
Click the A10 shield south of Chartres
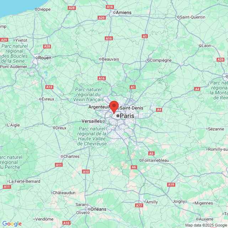[x=86, y=172]
